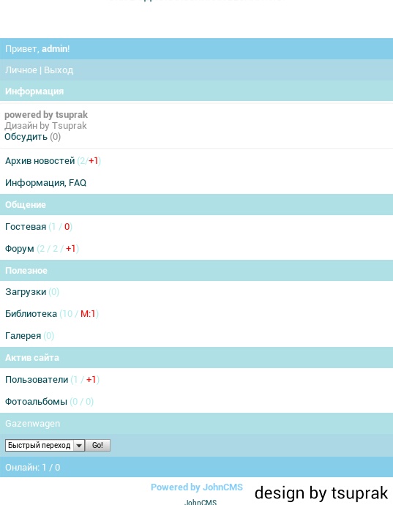Open the Личное personal link
Screen dimensions: 393x505
[21, 70]
